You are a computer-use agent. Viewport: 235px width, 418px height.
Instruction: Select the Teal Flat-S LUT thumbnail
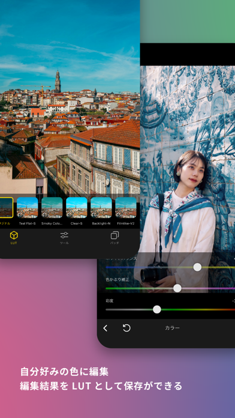point(28,208)
